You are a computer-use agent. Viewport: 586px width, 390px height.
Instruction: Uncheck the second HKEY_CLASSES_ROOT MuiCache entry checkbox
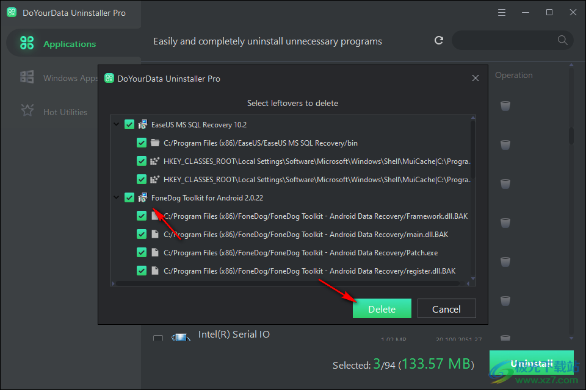pos(141,179)
